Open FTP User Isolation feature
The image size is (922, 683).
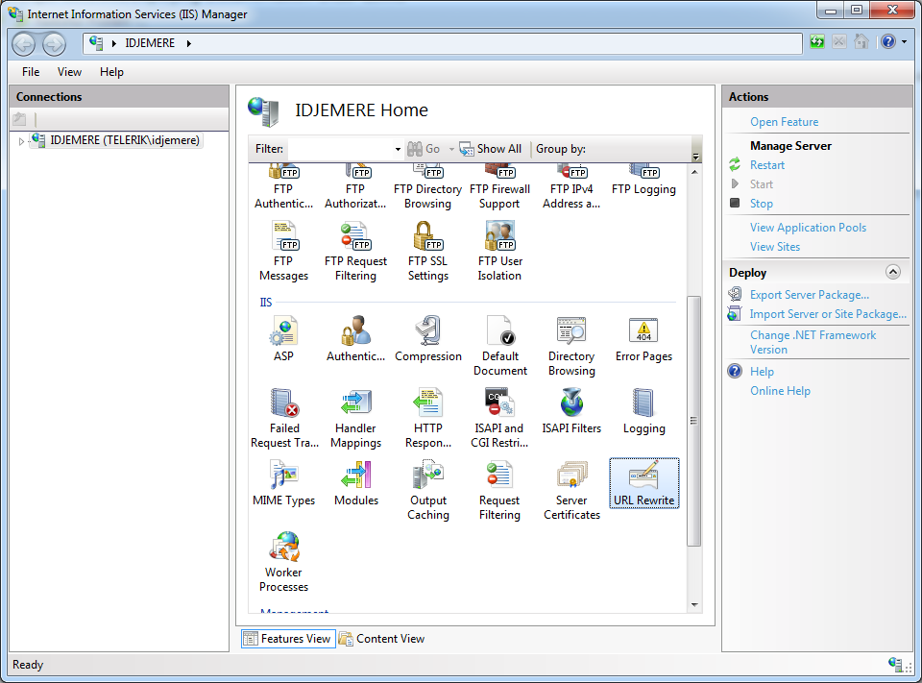point(499,251)
